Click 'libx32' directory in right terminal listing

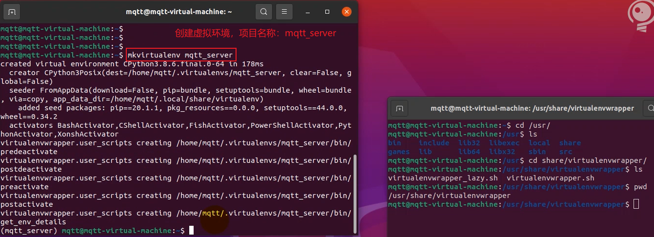[502, 152]
